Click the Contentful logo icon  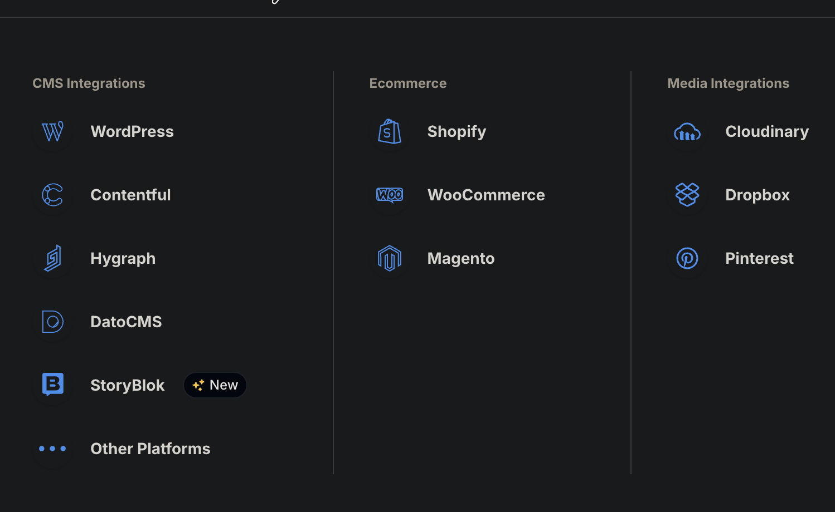click(53, 195)
